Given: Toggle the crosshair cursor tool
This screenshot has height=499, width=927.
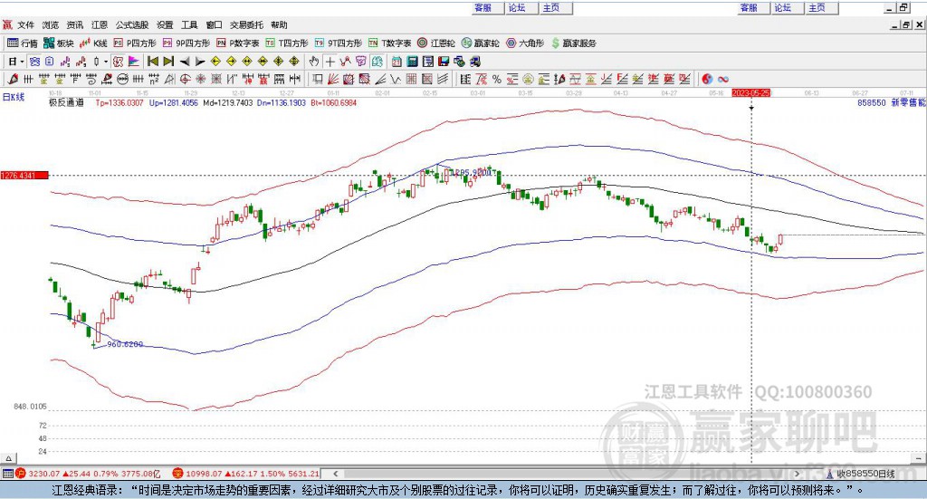Looking at the screenshot, I should [330, 62].
